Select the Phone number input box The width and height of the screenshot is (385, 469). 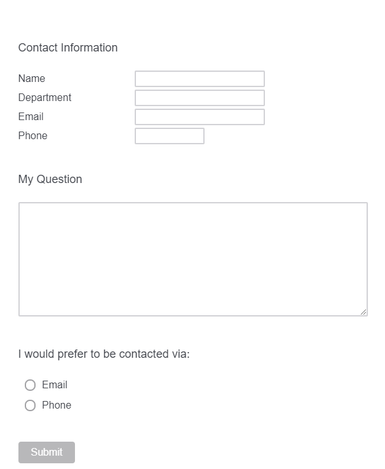[170, 136]
